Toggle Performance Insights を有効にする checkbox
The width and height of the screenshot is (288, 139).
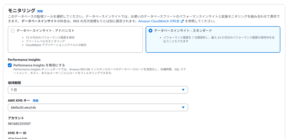click(x=10, y=65)
